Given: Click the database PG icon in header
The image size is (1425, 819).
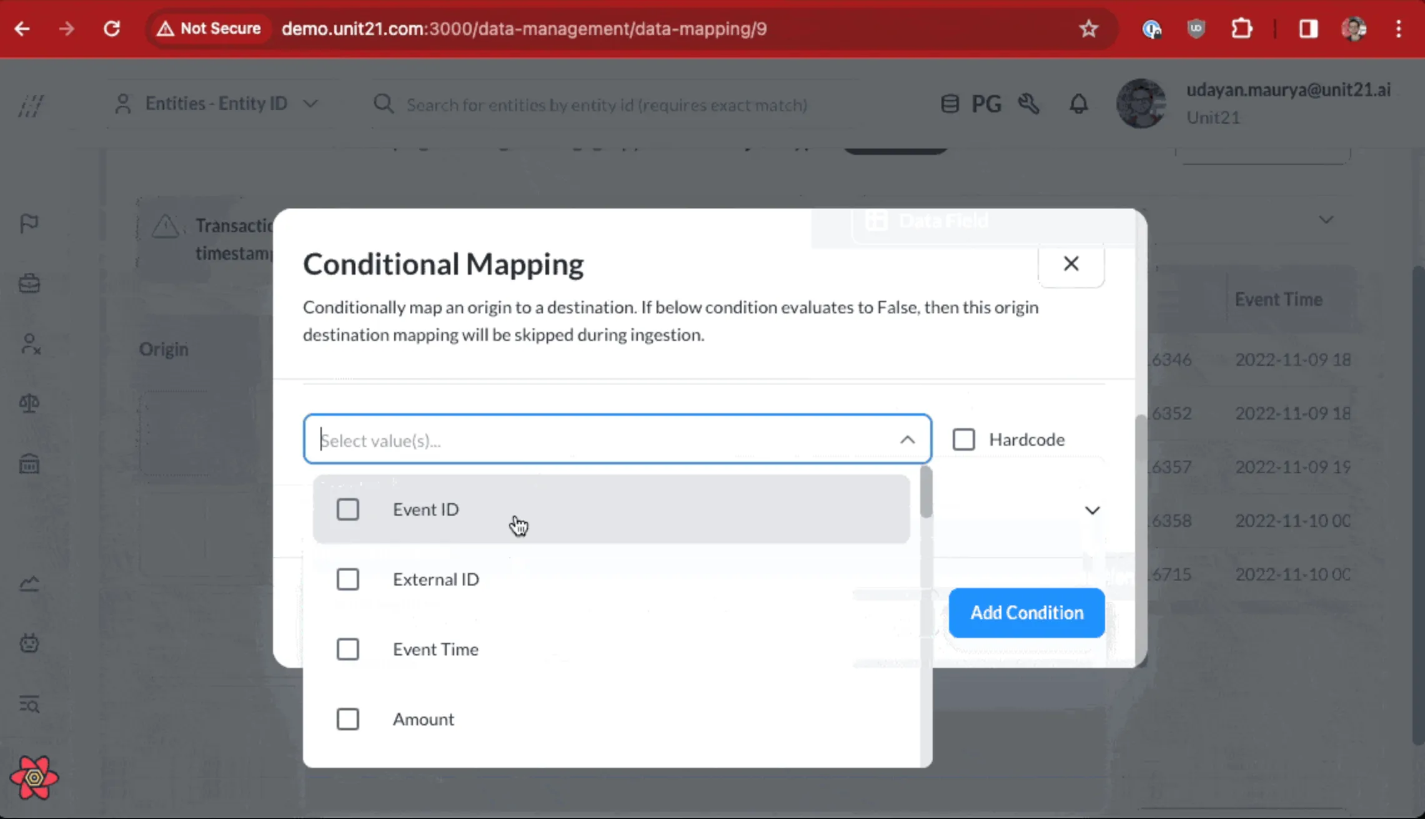Looking at the screenshot, I should tap(950, 104).
